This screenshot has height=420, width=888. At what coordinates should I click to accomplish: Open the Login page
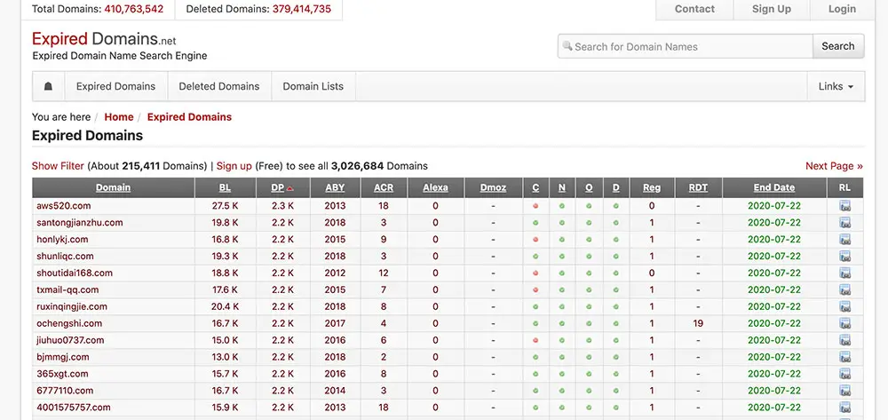click(842, 9)
